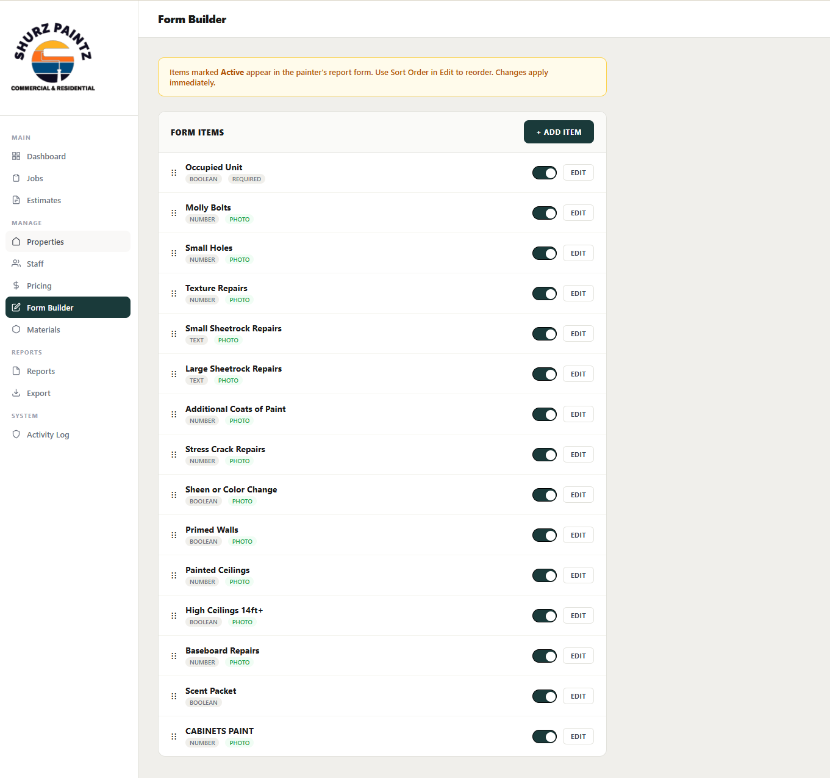Click drag handle beside Additional Coats of Paint

click(174, 414)
